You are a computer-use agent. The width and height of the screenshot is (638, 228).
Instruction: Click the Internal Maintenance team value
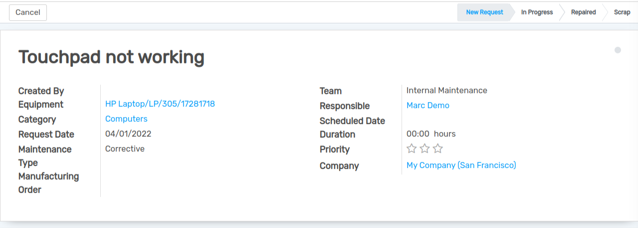[446, 90]
